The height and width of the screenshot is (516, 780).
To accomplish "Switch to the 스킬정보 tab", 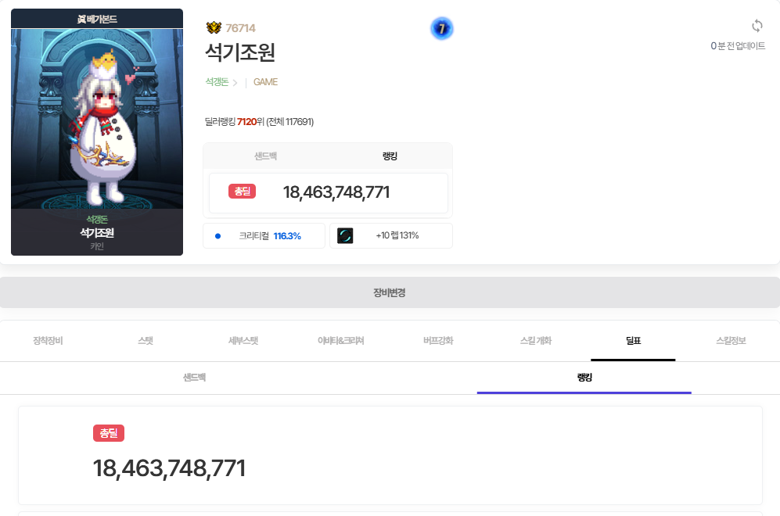I will pos(731,341).
